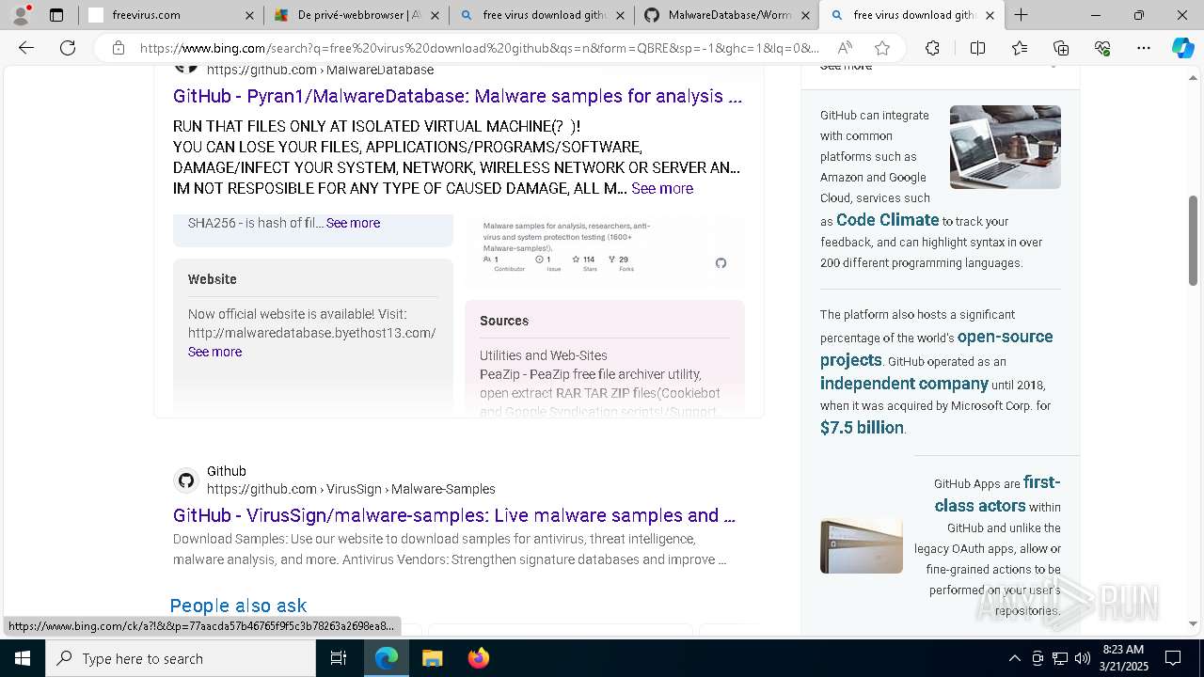Open the network tray icon
Screen dimensions: 1204x677
point(1060,658)
